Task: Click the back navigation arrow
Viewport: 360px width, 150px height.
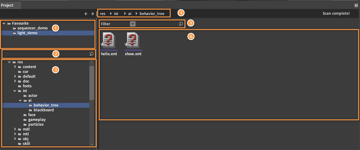Action: [86, 13]
